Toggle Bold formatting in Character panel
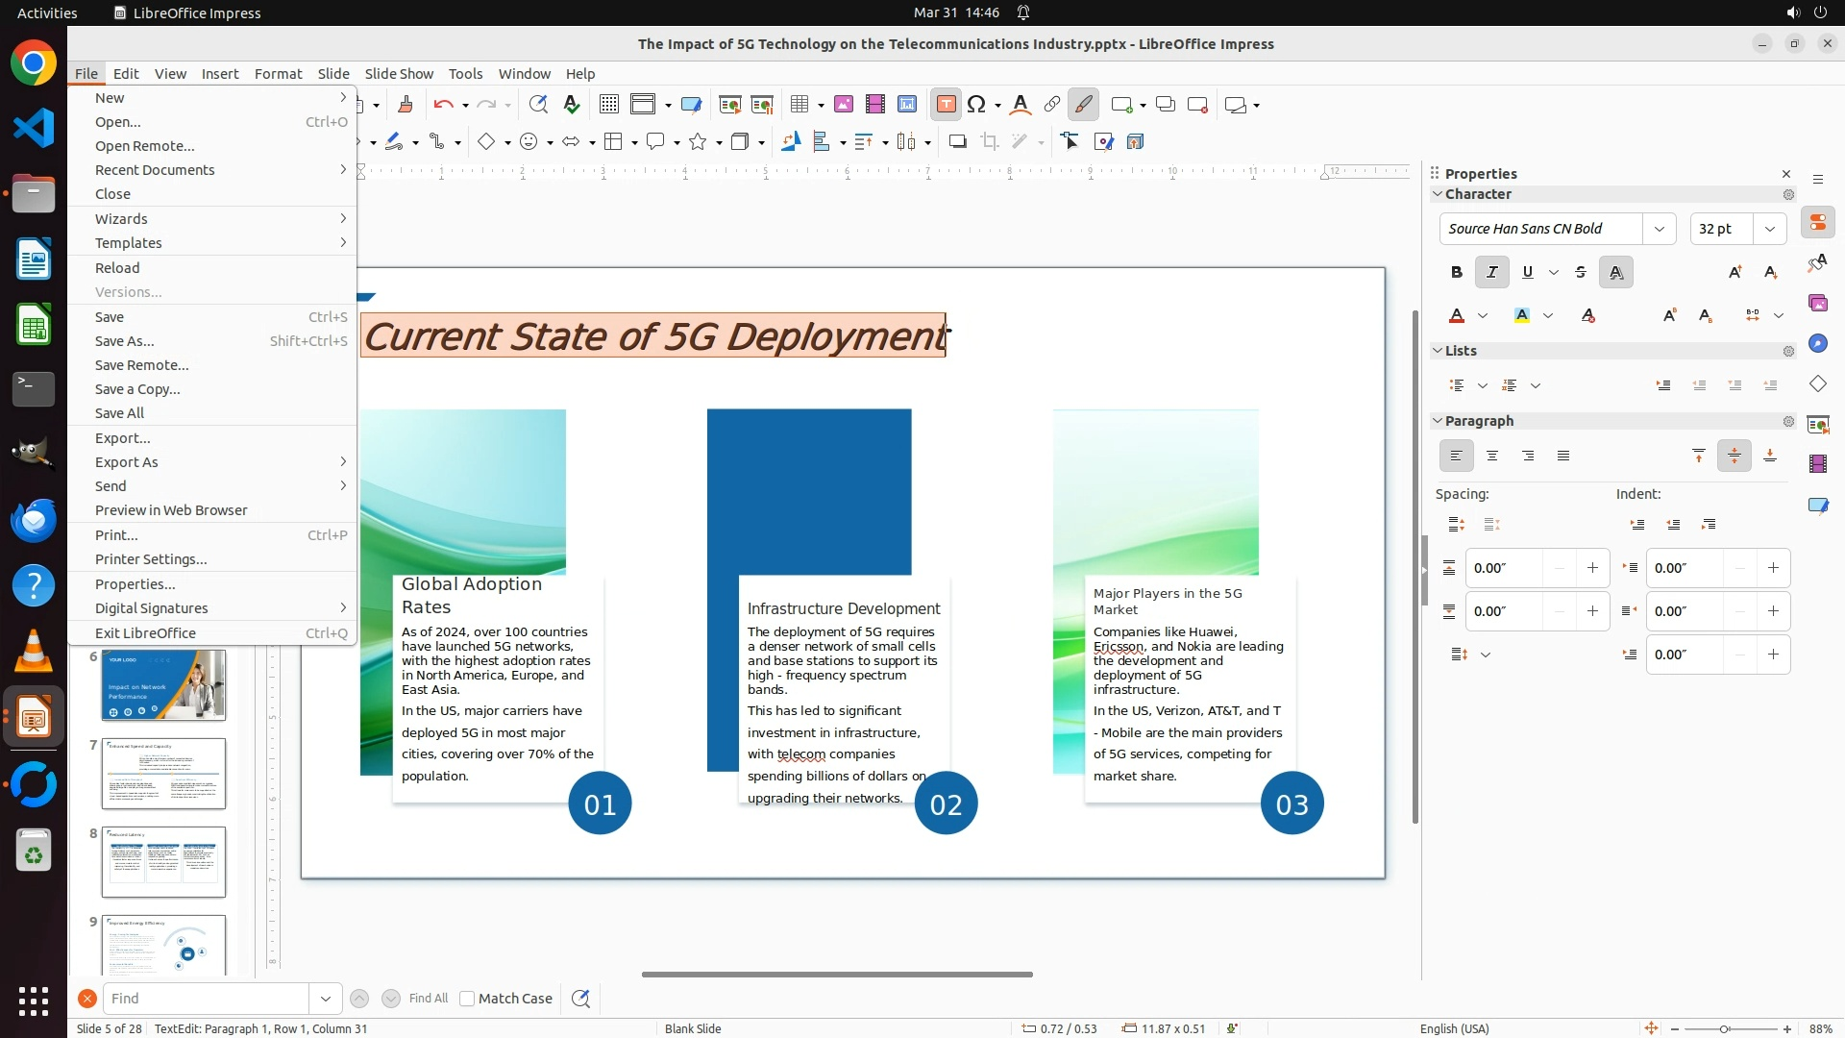Screen dimensions: 1845x1038 click(1456, 272)
